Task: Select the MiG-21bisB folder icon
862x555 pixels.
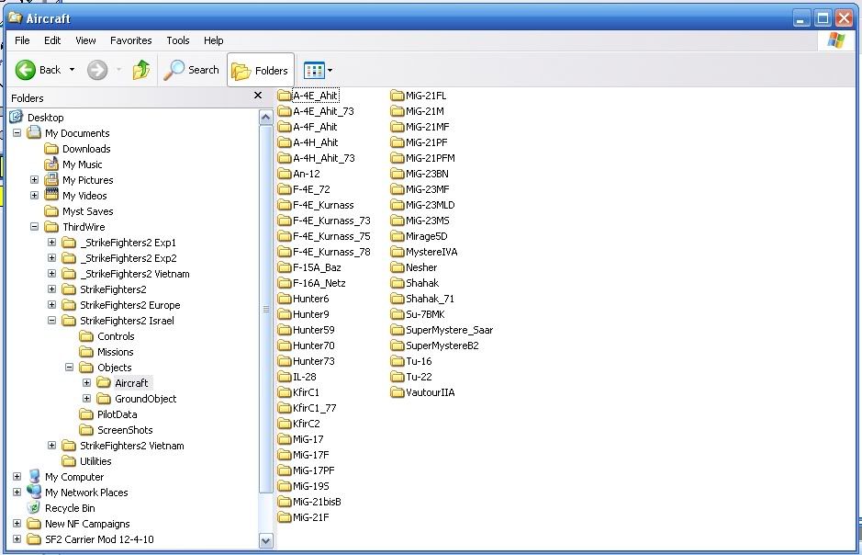Action: 285,502
